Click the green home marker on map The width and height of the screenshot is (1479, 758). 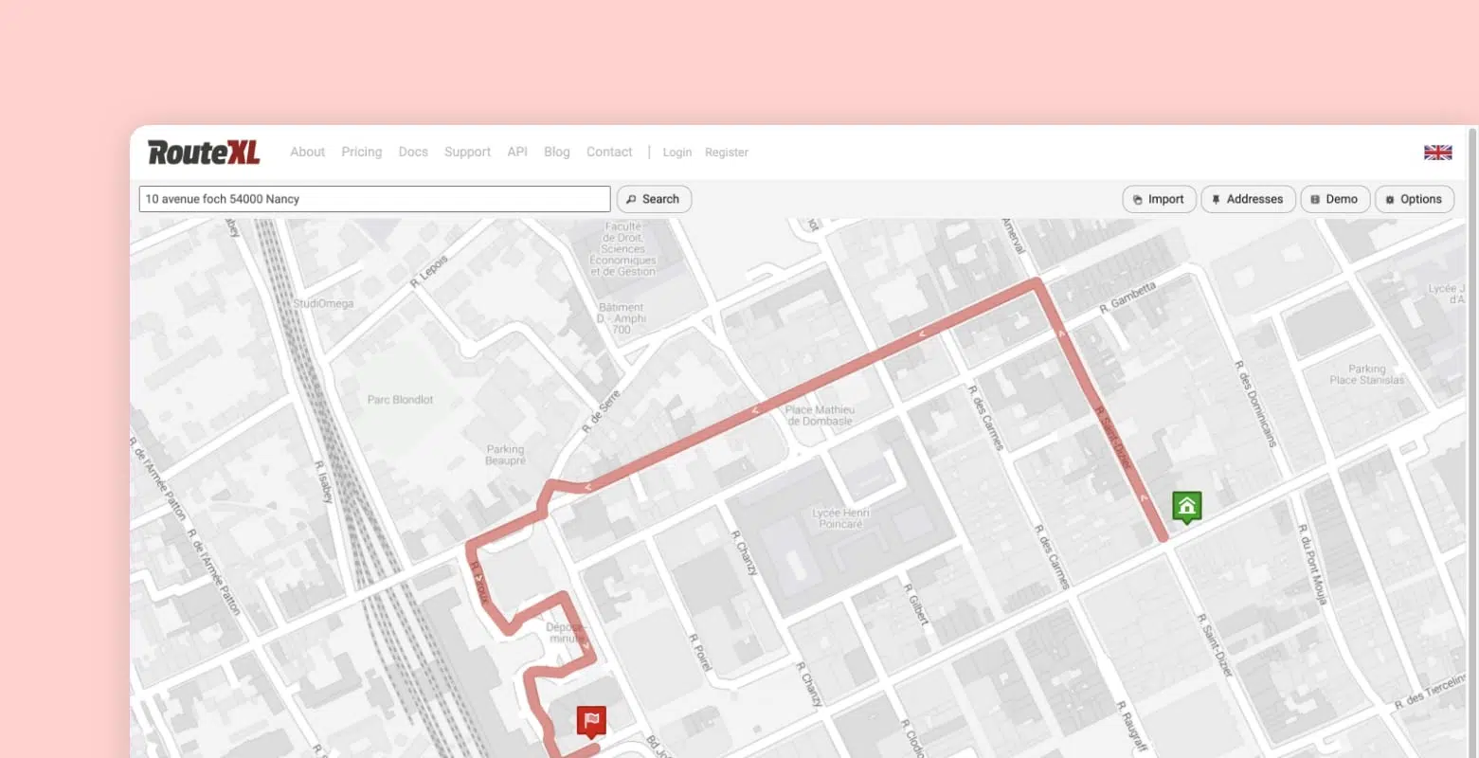tap(1186, 506)
